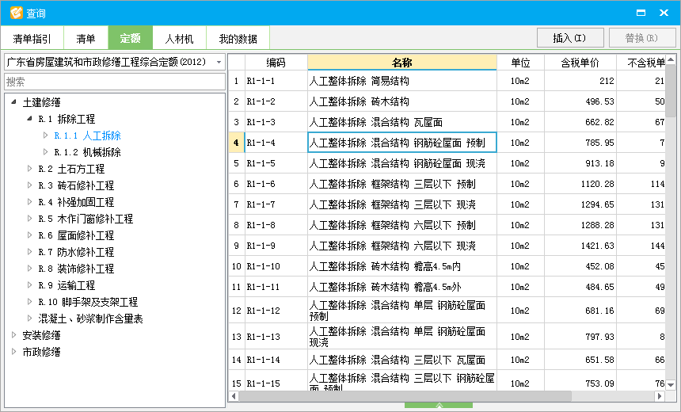This screenshot has height=412, width=681.
Task: Click the green collapse panel handle at bottom
Action: click(x=439, y=406)
